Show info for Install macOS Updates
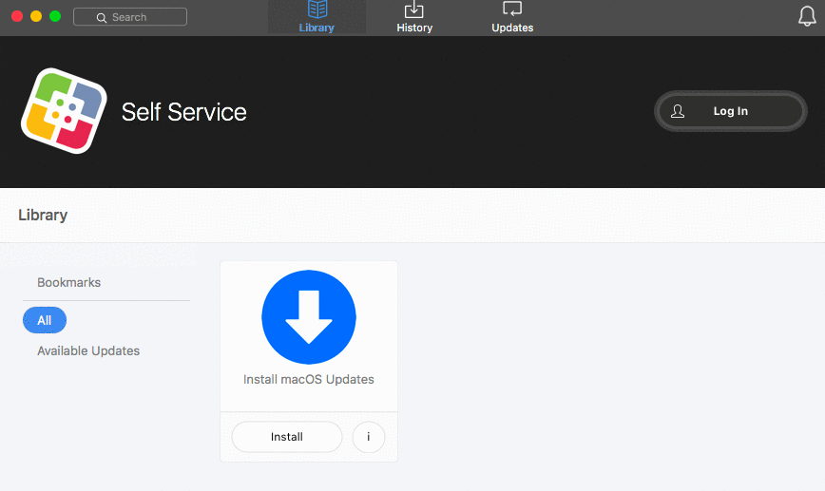 coord(368,437)
